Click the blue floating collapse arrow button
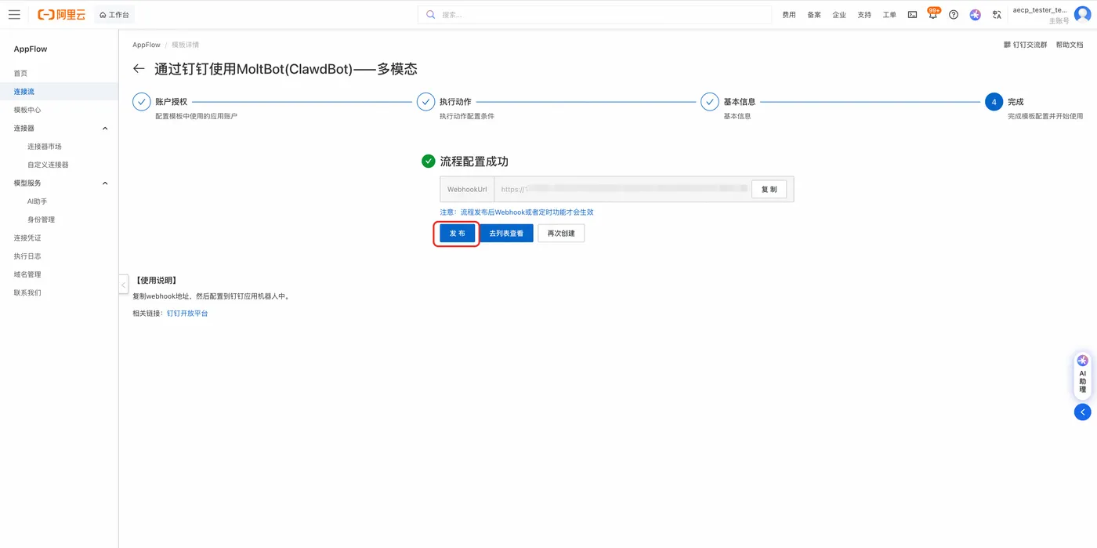 [1083, 412]
